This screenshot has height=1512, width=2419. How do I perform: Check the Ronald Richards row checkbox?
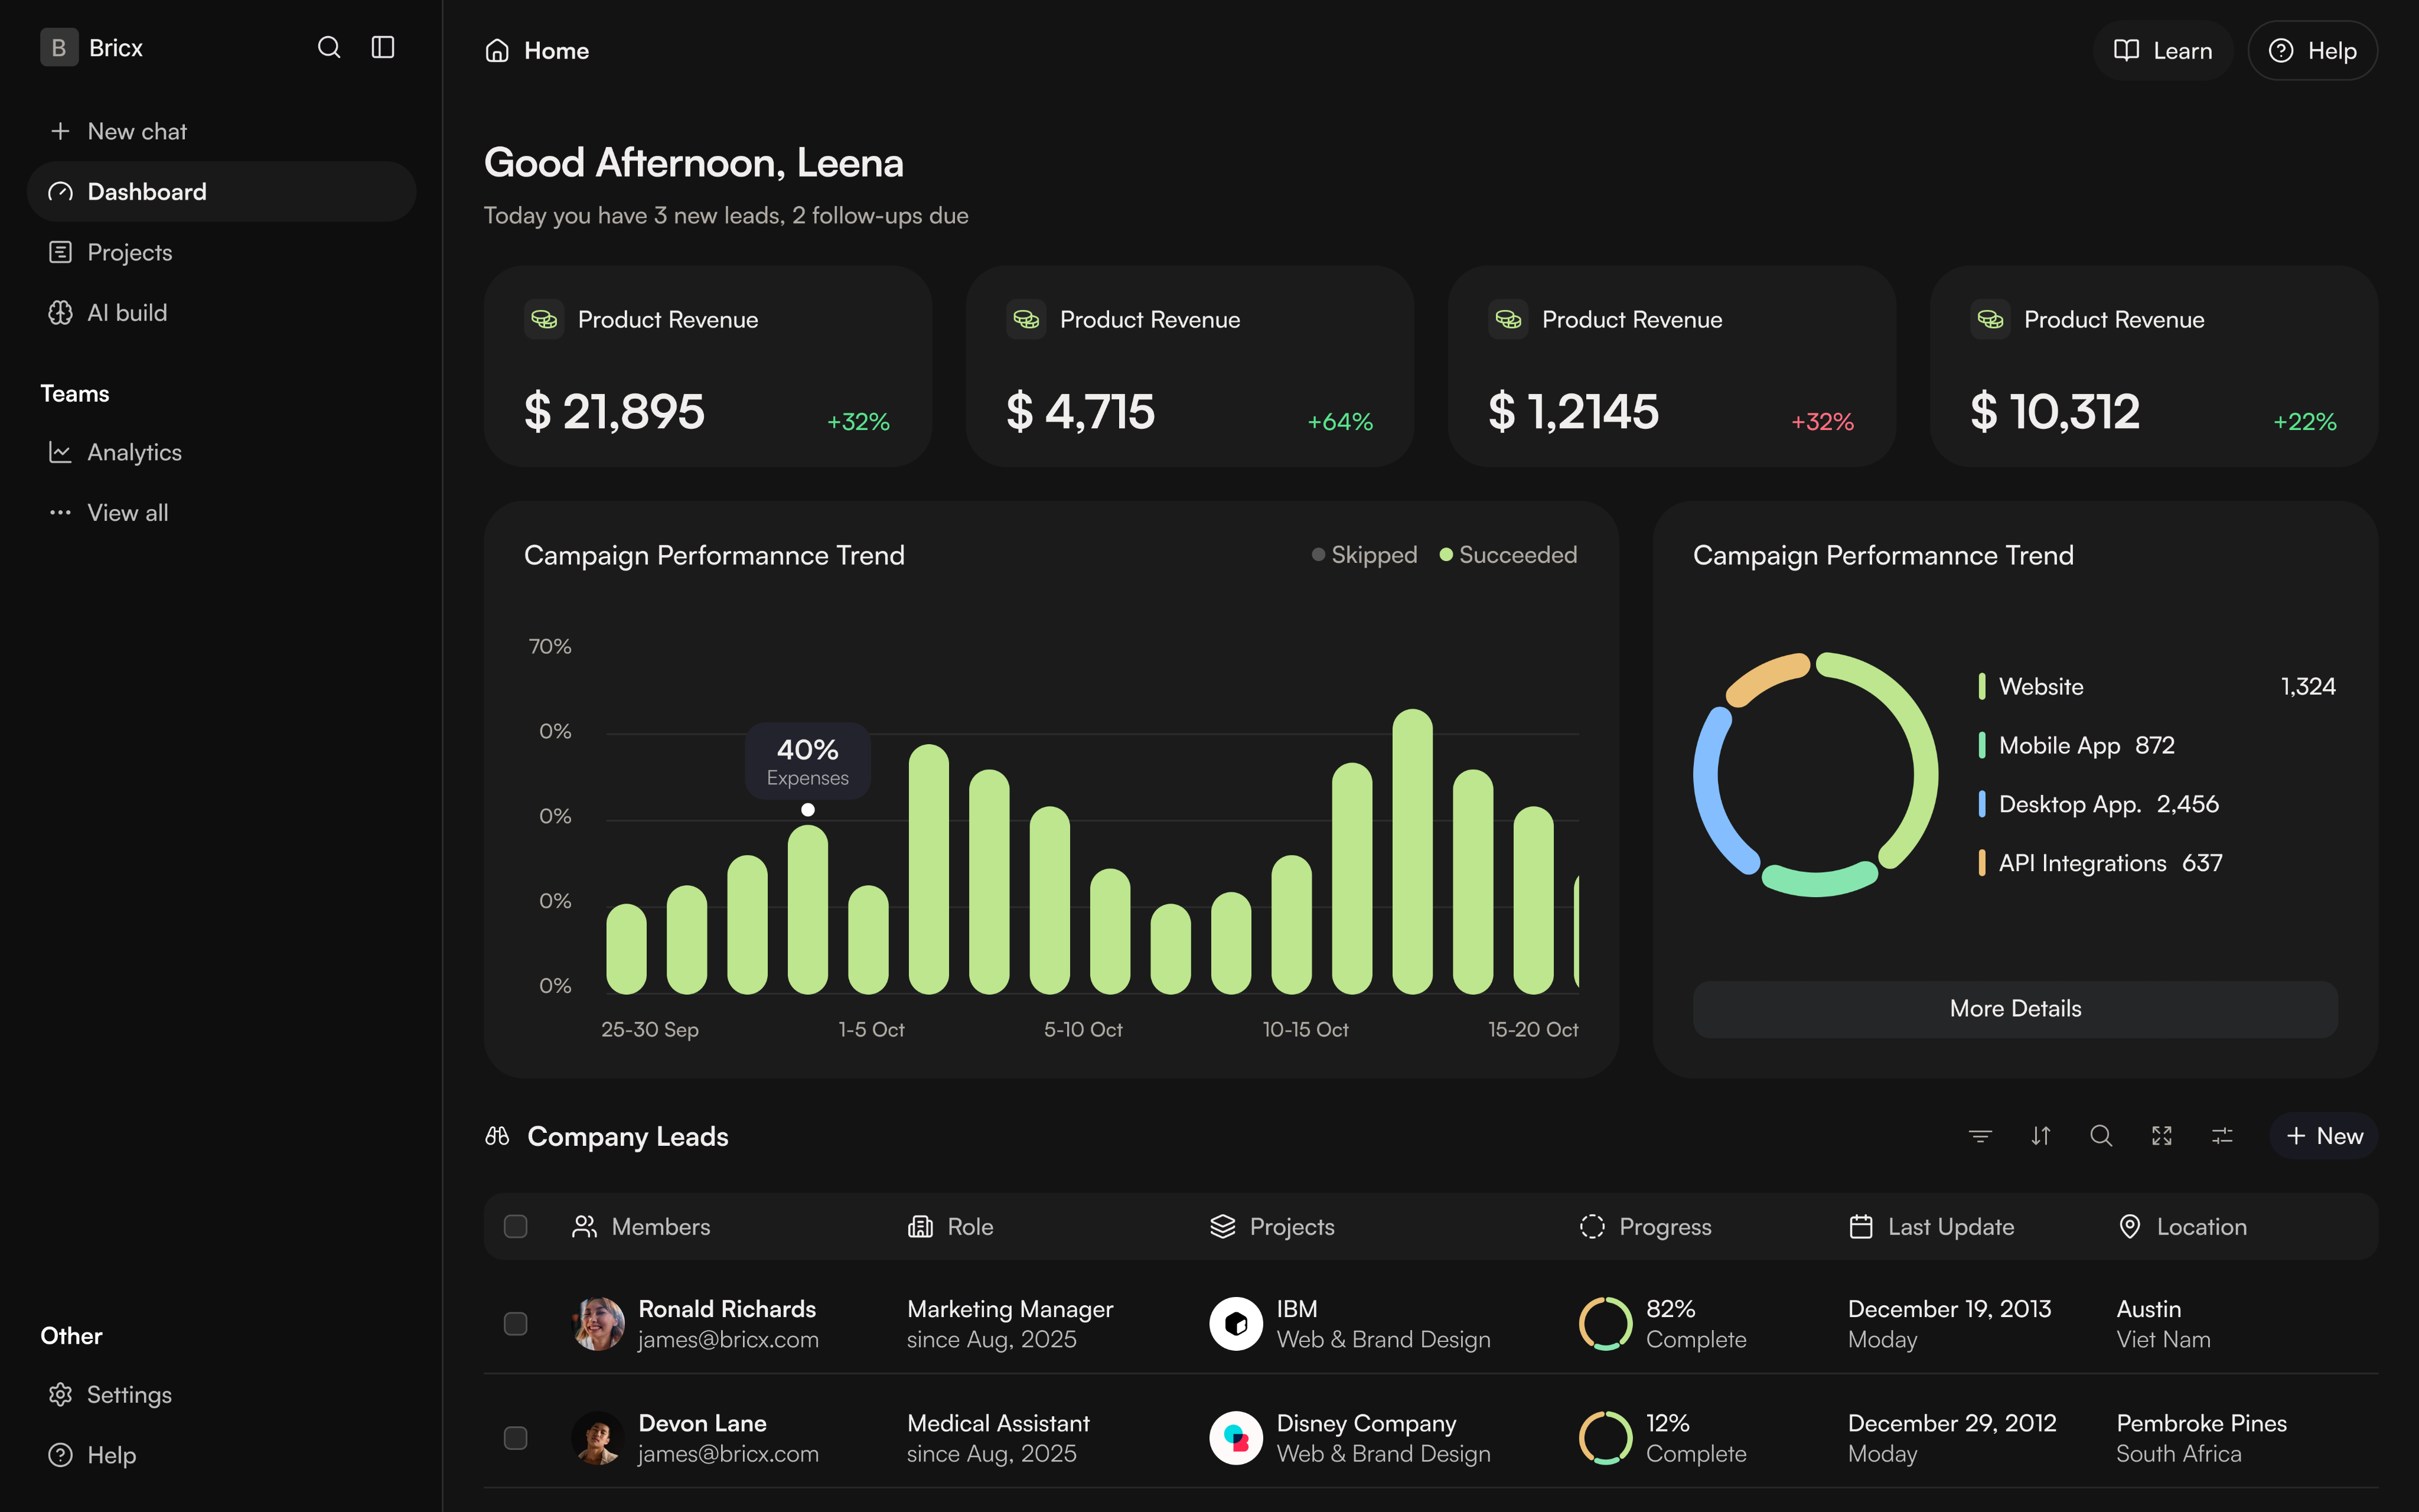516,1324
